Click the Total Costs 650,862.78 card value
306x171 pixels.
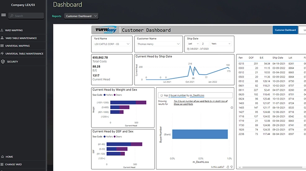100,58
